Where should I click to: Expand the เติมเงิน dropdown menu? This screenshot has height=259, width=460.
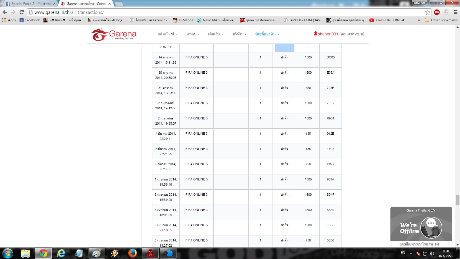coord(216,34)
